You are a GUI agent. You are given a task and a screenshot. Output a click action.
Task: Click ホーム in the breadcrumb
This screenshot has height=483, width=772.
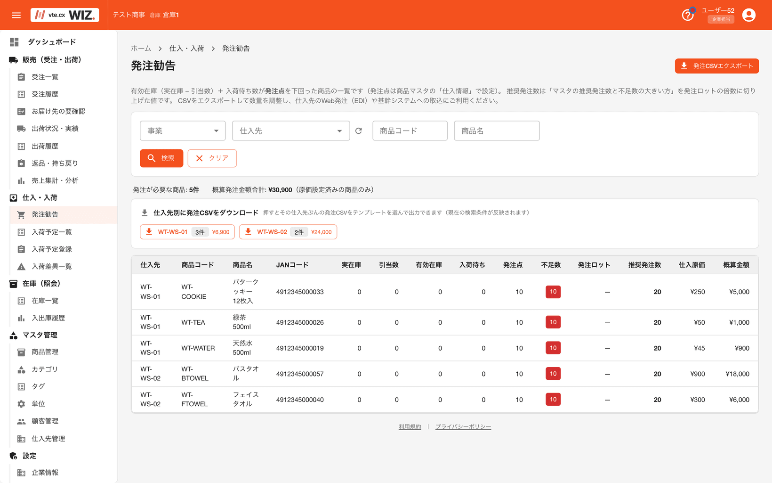tap(141, 49)
